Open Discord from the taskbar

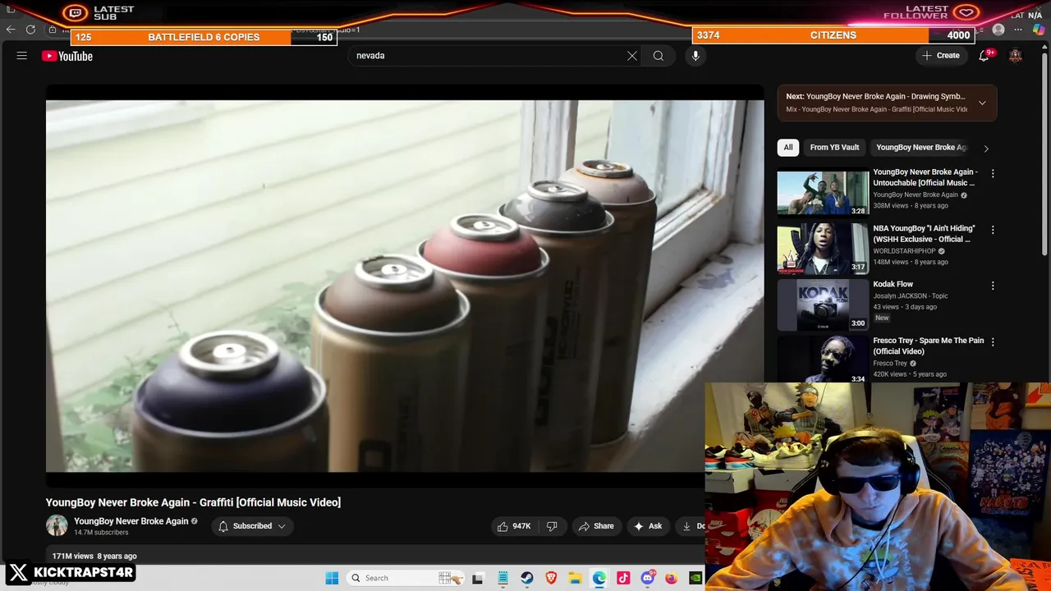click(648, 578)
